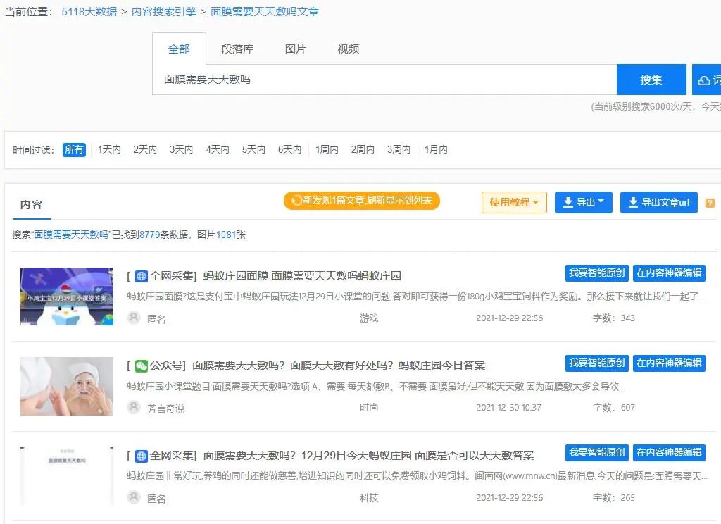This screenshot has height=524, width=721.
Task: Filter results to 5天内
Action: (253, 149)
